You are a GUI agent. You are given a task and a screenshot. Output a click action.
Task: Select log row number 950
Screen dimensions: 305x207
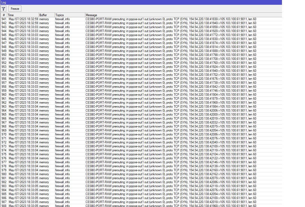click(4, 55)
